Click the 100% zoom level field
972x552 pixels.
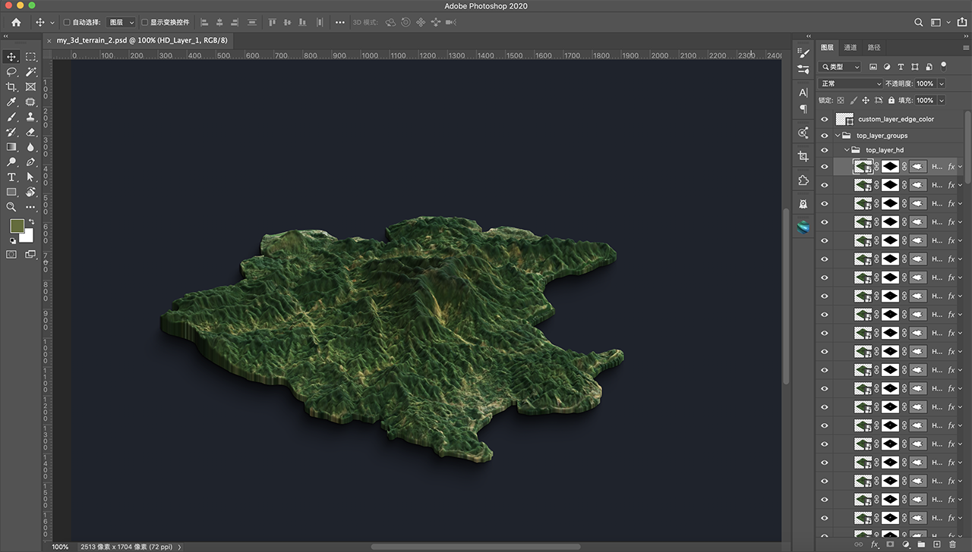coord(60,547)
